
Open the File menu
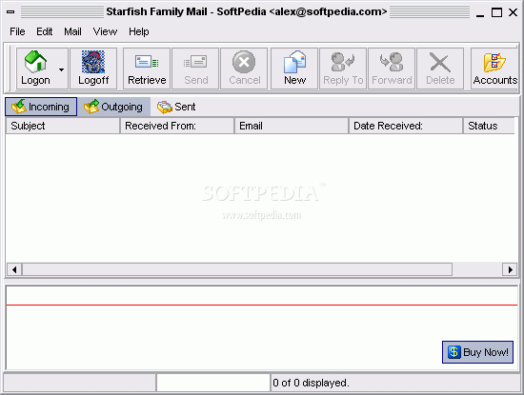17,31
